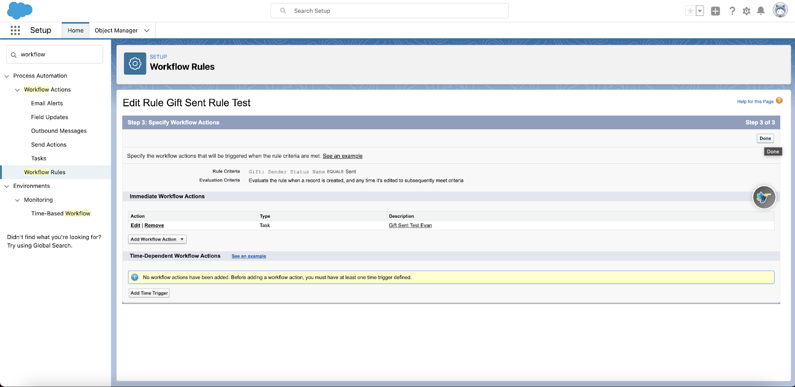The image size is (795, 387).
Task: Expand the Object Manager tab dropdown chevron
Action: pyautogui.click(x=147, y=30)
